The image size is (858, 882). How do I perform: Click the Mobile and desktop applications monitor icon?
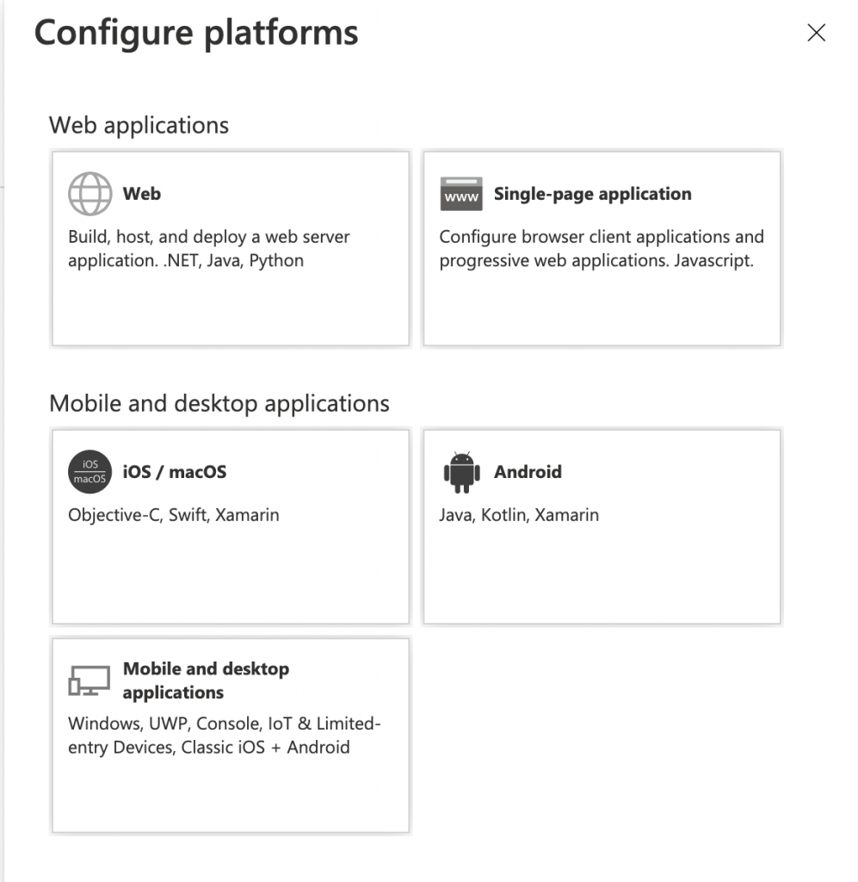point(90,680)
